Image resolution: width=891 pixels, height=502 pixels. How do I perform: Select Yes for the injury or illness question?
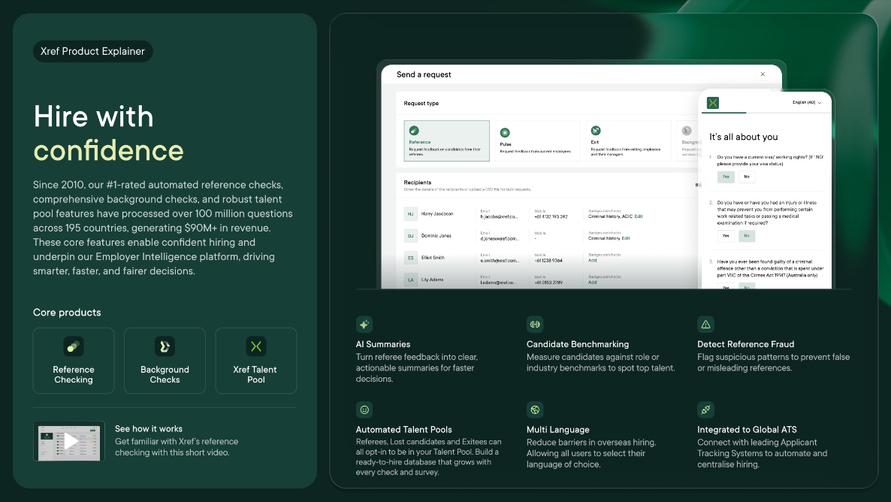click(726, 235)
